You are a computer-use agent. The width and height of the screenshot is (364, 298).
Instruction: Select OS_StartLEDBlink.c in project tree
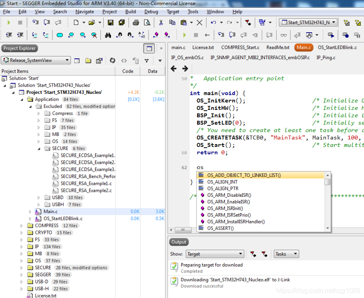point(63,218)
